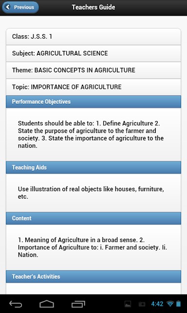This screenshot has height=313, width=187.
Task: Tap the Android home icon
Action: point(47,304)
